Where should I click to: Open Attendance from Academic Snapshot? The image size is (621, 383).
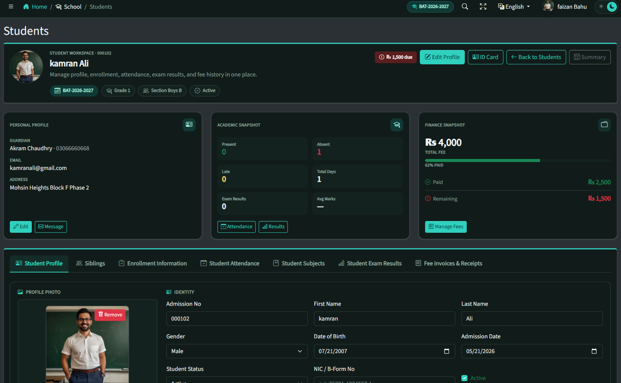coord(236,227)
